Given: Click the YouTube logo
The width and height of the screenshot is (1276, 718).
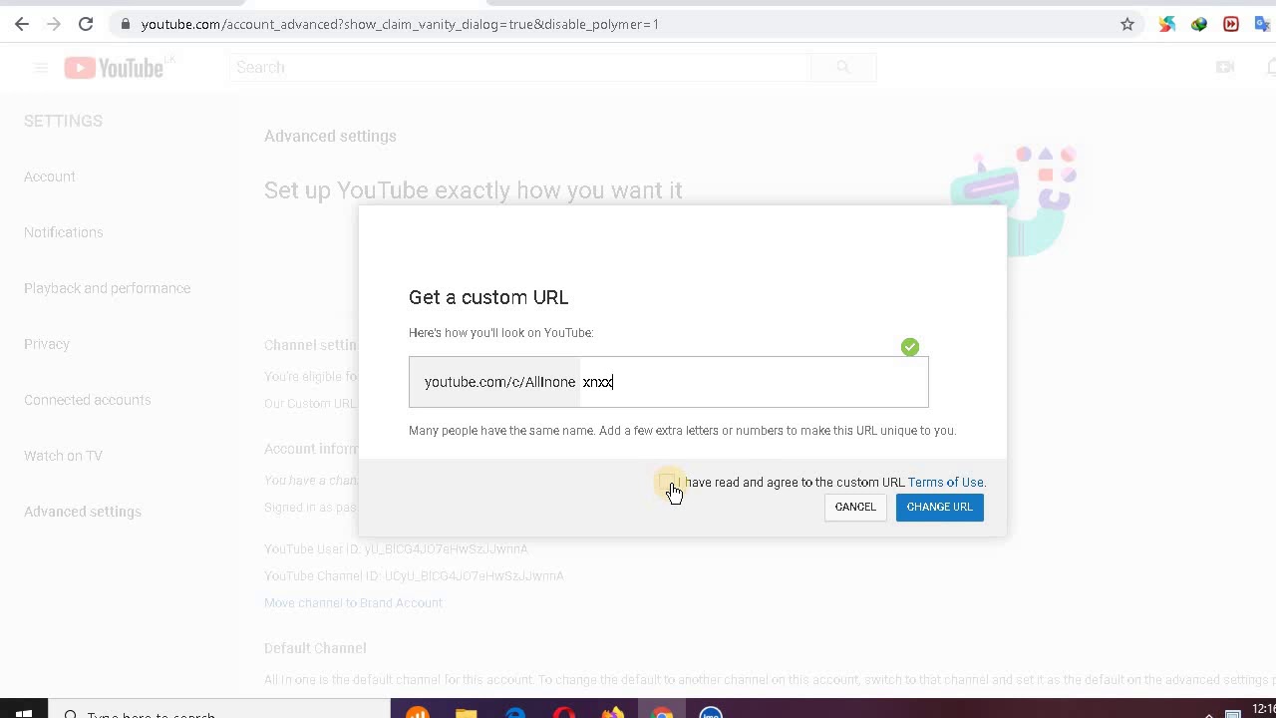Looking at the screenshot, I should [x=114, y=67].
